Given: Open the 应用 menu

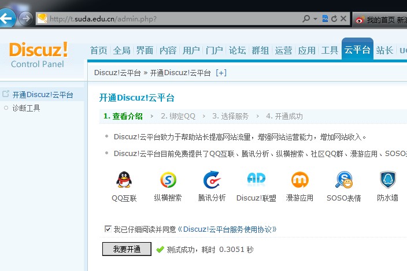Looking at the screenshot, I should pos(306,50).
